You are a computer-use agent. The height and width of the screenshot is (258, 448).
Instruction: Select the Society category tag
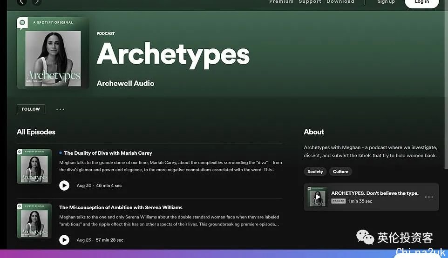pos(315,172)
